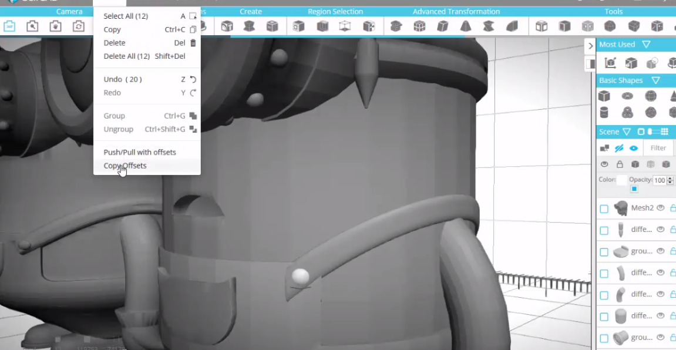Tick the checkbox beside the upright cylinder object
This screenshot has width=676, height=350.
point(604,317)
